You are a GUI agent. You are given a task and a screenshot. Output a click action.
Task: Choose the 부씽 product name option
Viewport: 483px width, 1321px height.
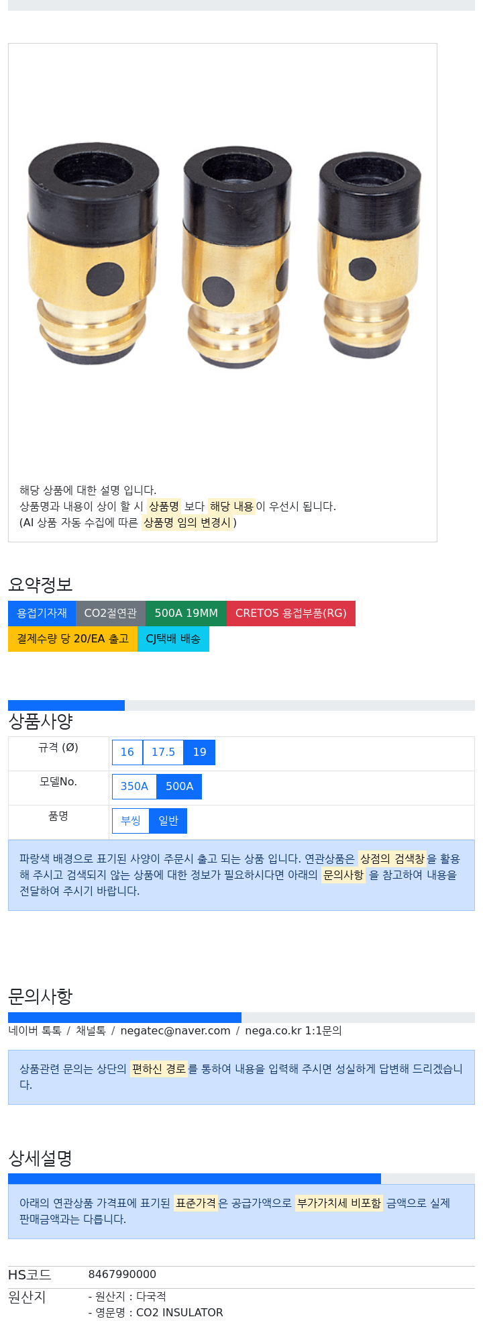click(131, 820)
